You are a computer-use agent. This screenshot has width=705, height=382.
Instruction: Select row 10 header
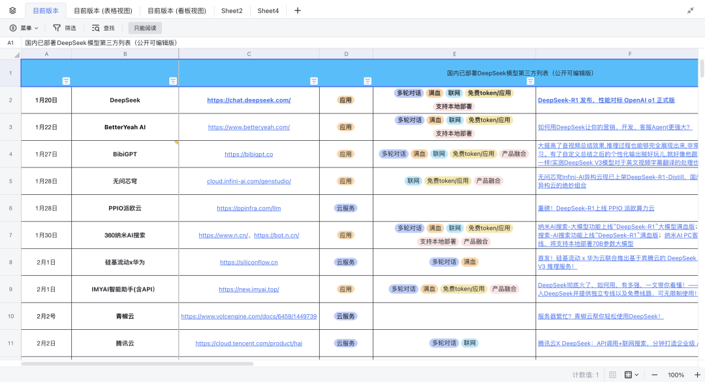click(10, 316)
